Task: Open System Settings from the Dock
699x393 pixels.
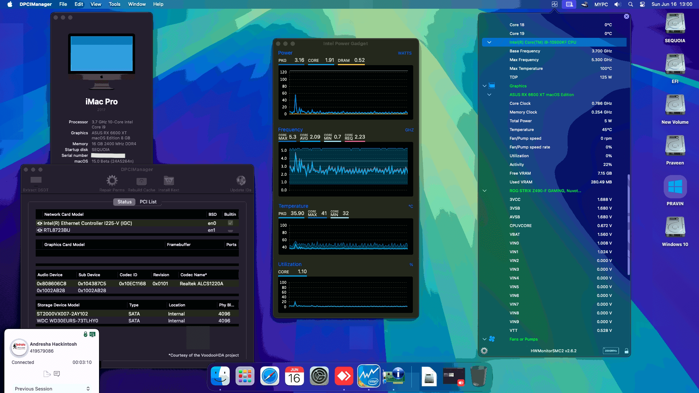Action: tap(319, 376)
